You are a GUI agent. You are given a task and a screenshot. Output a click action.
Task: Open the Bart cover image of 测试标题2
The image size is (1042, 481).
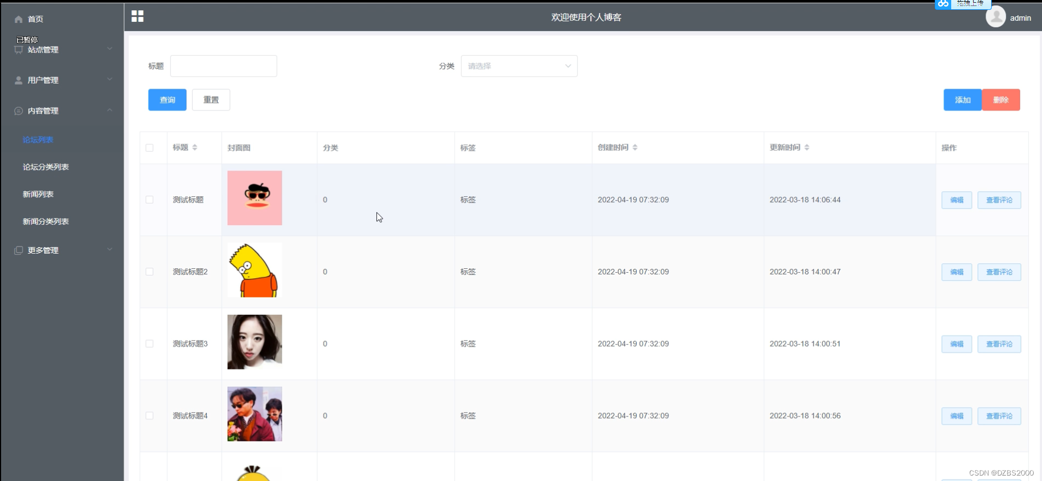pos(255,270)
